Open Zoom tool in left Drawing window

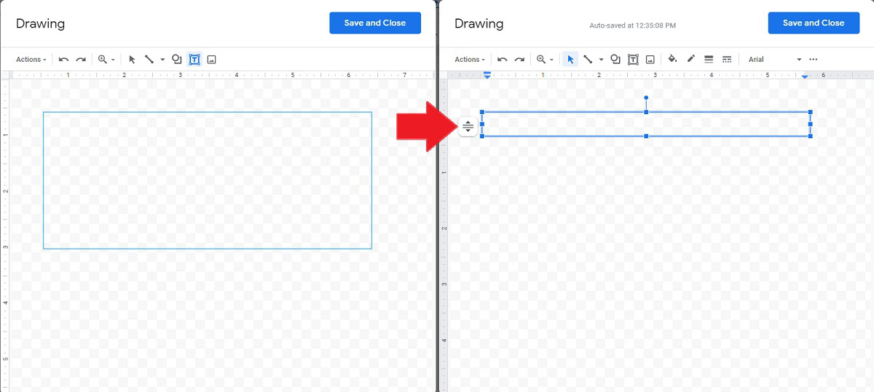click(106, 60)
